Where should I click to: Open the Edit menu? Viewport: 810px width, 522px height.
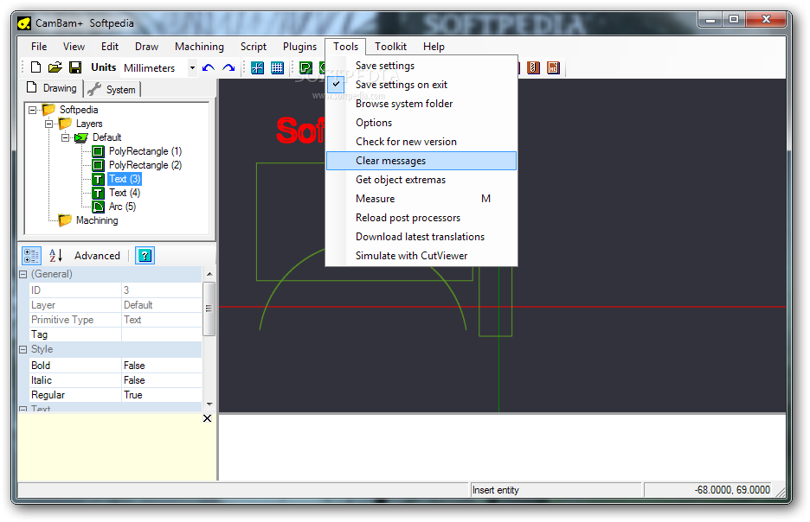point(110,47)
